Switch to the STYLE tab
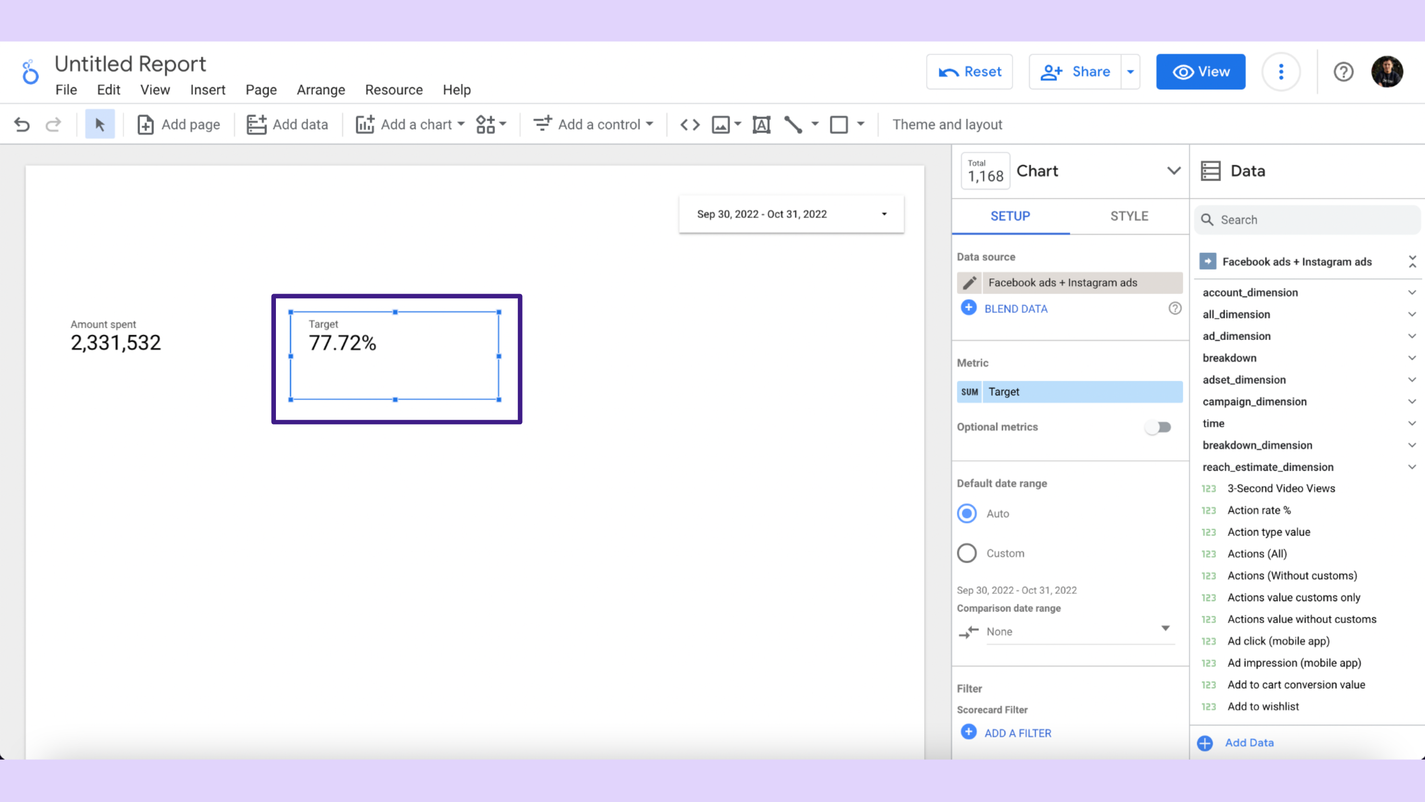 (x=1129, y=216)
